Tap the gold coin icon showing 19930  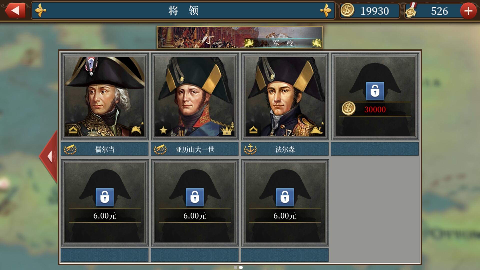point(347,10)
